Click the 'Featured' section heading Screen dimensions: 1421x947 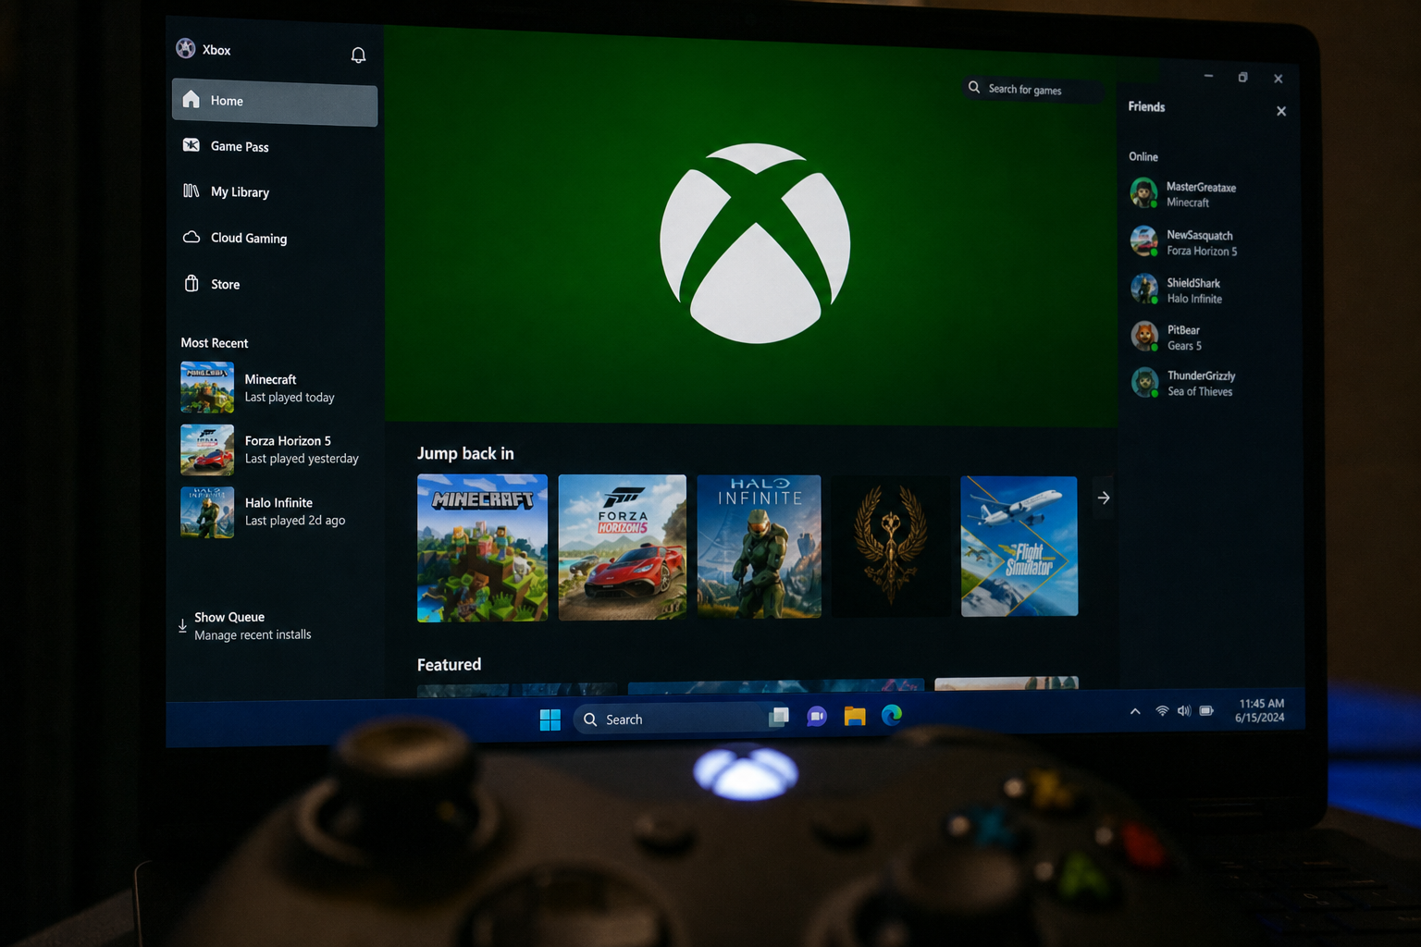449,665
